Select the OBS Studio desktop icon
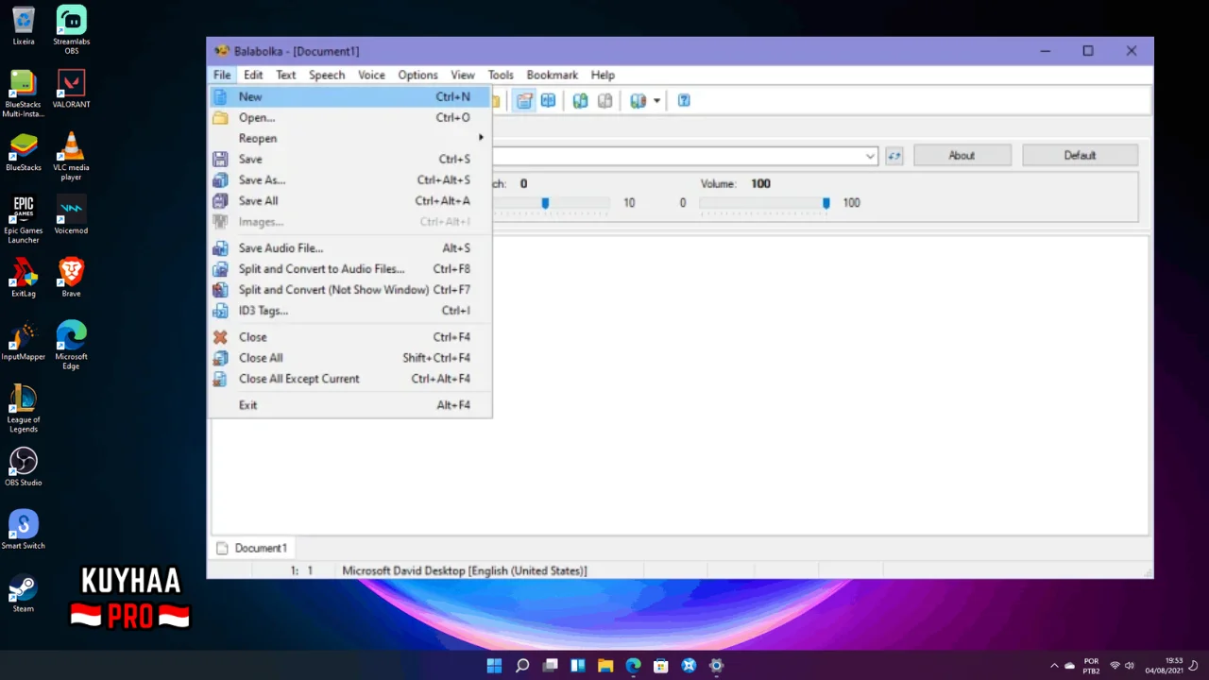1209x680 pixels. [24, 467]
